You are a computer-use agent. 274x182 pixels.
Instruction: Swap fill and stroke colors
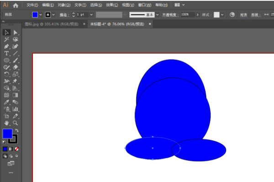tap(16, 131)
